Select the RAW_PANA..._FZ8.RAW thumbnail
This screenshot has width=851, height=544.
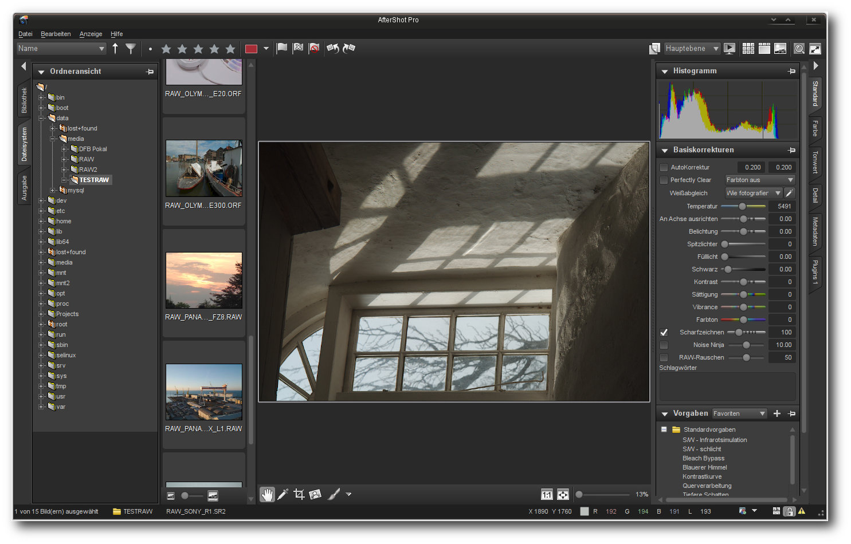[203, 281]
